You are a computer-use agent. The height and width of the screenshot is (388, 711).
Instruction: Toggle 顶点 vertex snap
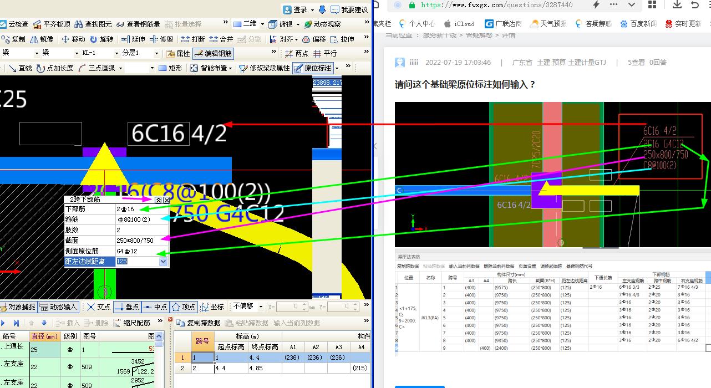coord(184,307)
